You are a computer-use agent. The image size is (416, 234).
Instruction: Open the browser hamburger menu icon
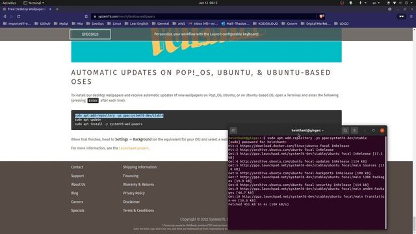click(411, 16)
